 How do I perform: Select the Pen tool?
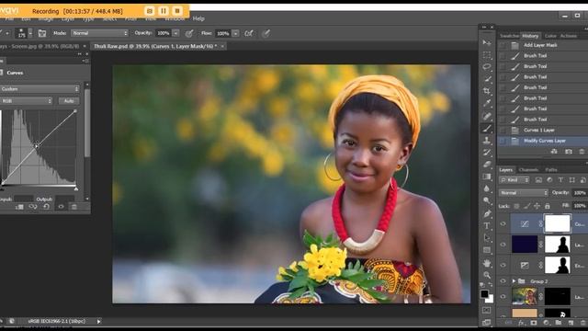point(487,213)
